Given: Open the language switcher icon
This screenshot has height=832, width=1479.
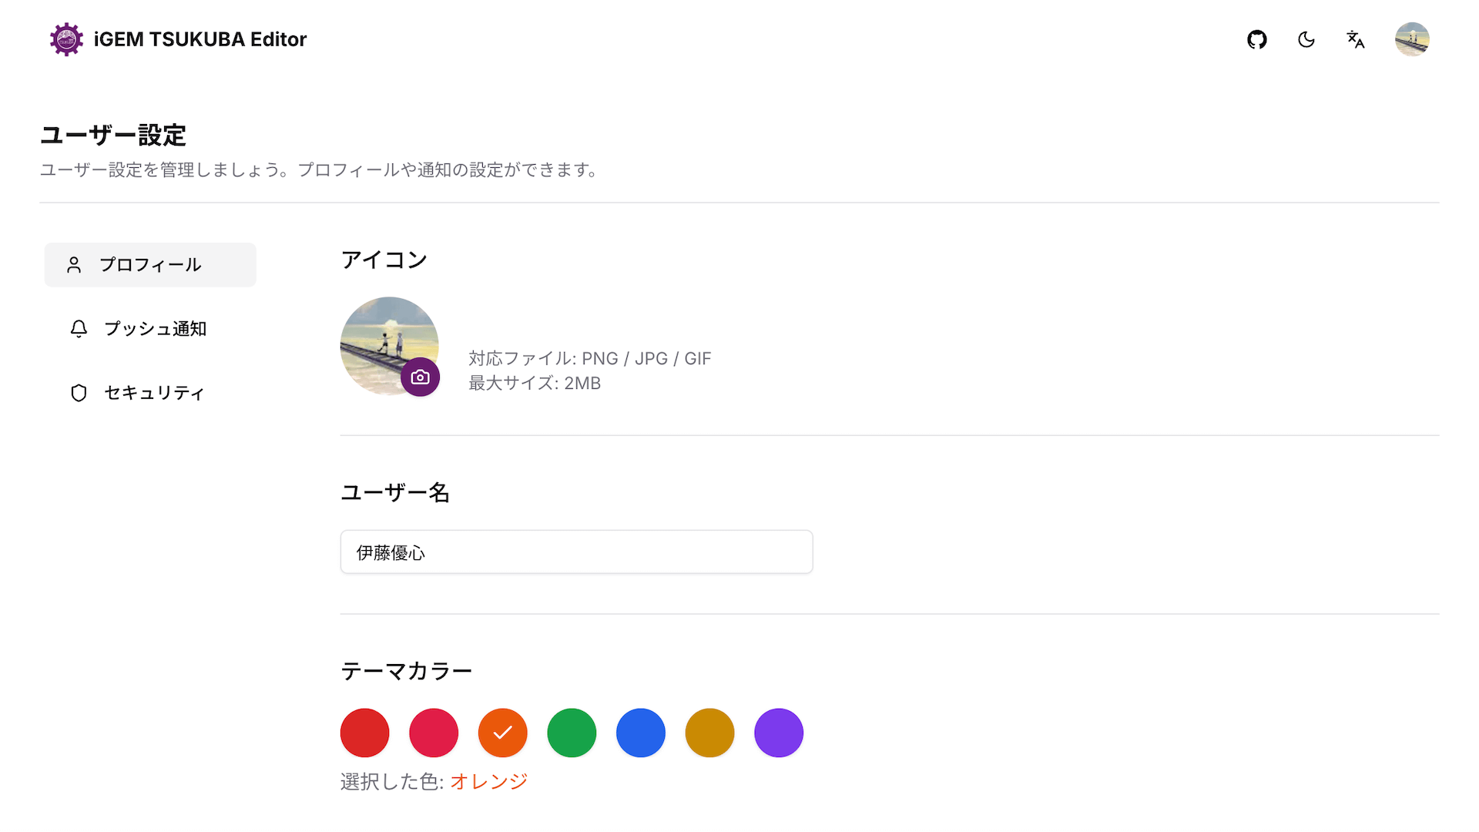Looking at the screenshot, I should point(1356,39).
